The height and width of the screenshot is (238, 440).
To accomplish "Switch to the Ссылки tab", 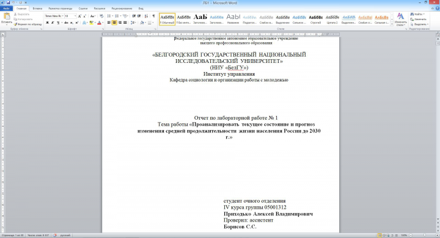I will [83, 9].
